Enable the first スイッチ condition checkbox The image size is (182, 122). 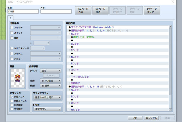tap(12, 28)
